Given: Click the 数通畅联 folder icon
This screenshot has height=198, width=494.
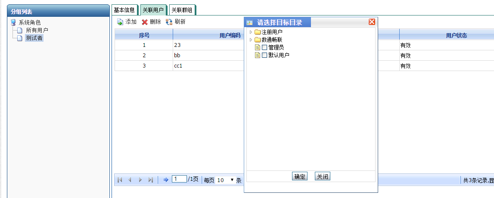Looking at the screenshot, I should tap(258, 40).
